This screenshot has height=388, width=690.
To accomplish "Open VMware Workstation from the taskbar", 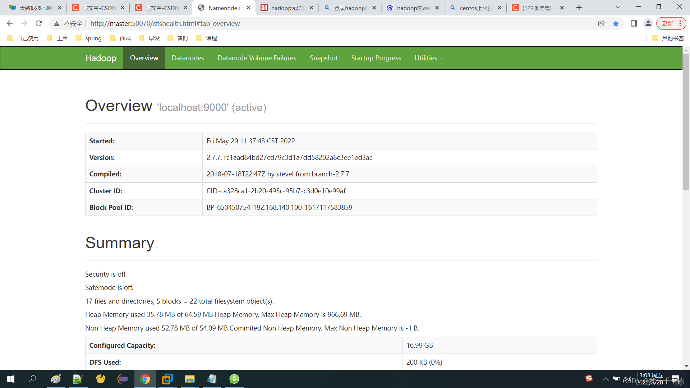I will (x=167, y=379).
